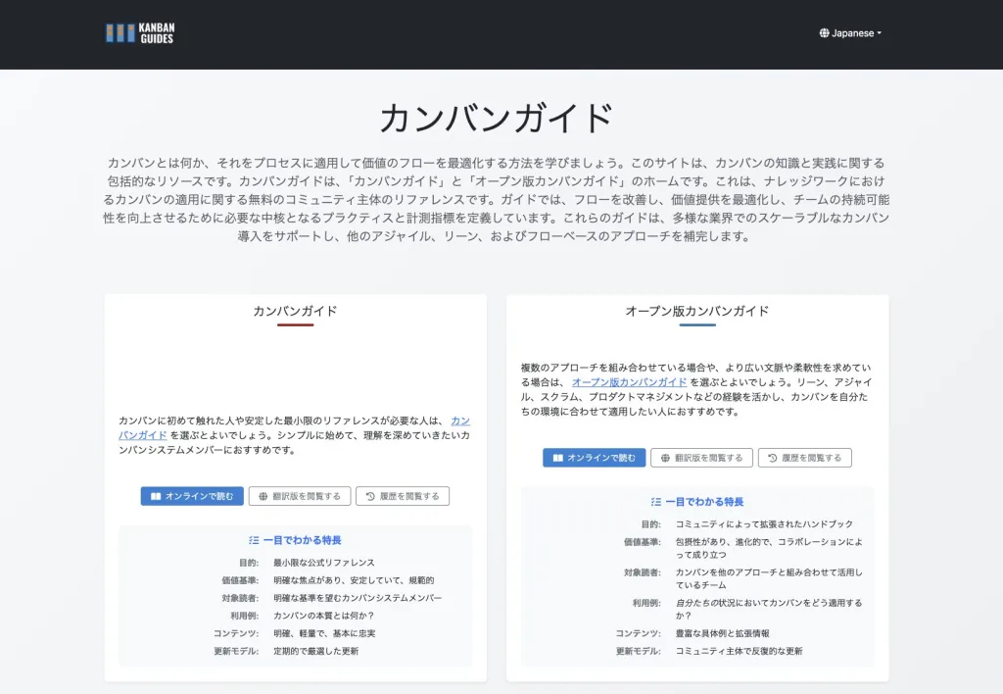Click 履歴を閲覧する in the カンバンガイド card
This screenshot has height=694, width=1003.
click(403, 496)
